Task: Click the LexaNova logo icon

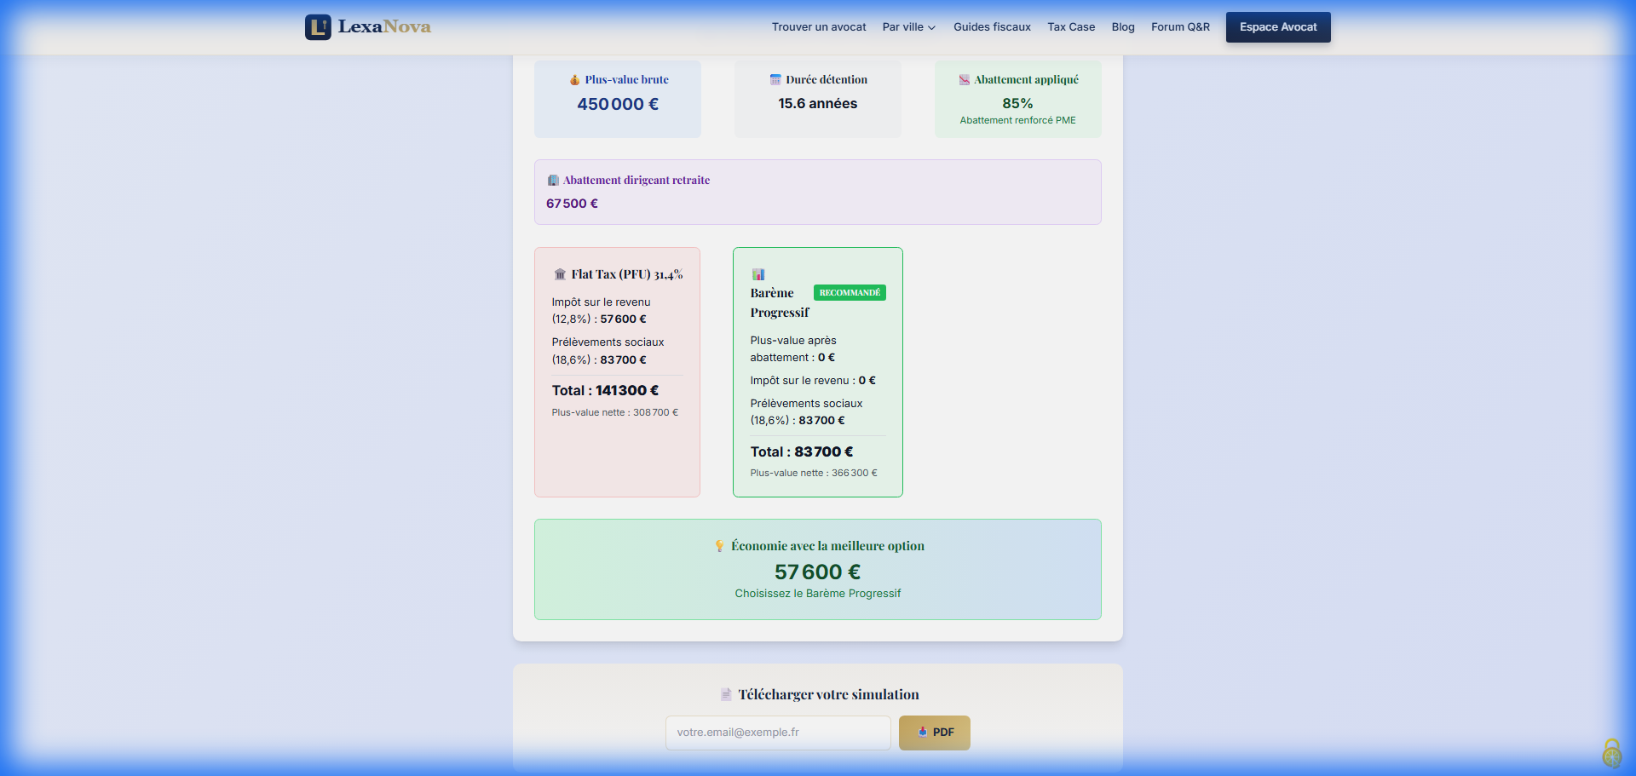Action: tap(318, 27)
